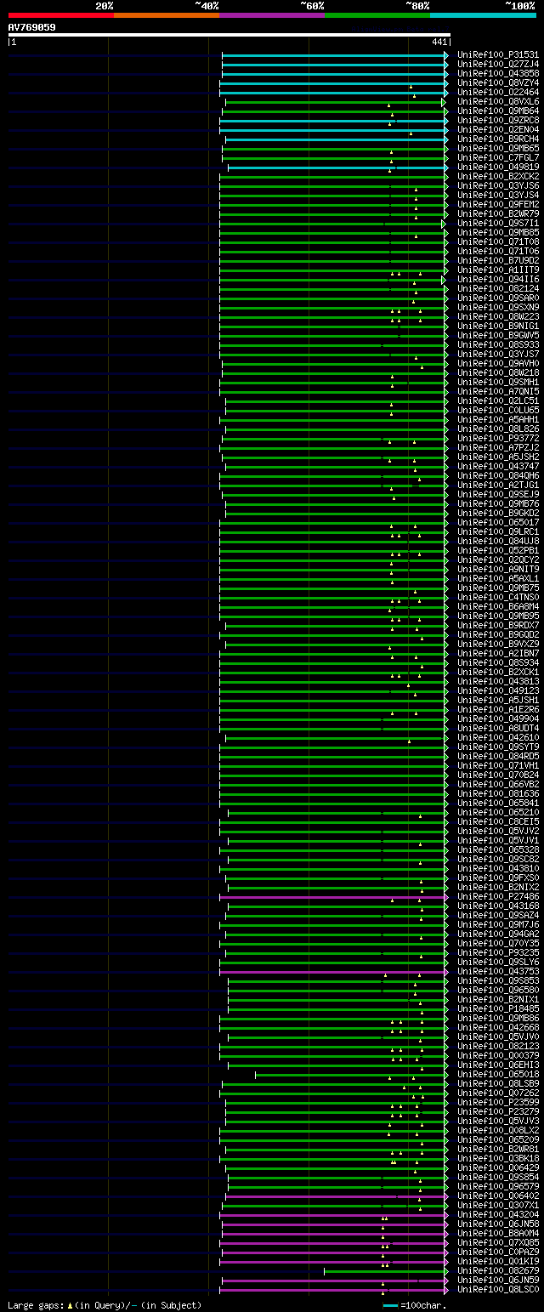Image resolution: width=544 pixels, height=1312 pixels.
Task: Open hit UniRef100_B9NIG1
Action: click(x=498, y=326)
